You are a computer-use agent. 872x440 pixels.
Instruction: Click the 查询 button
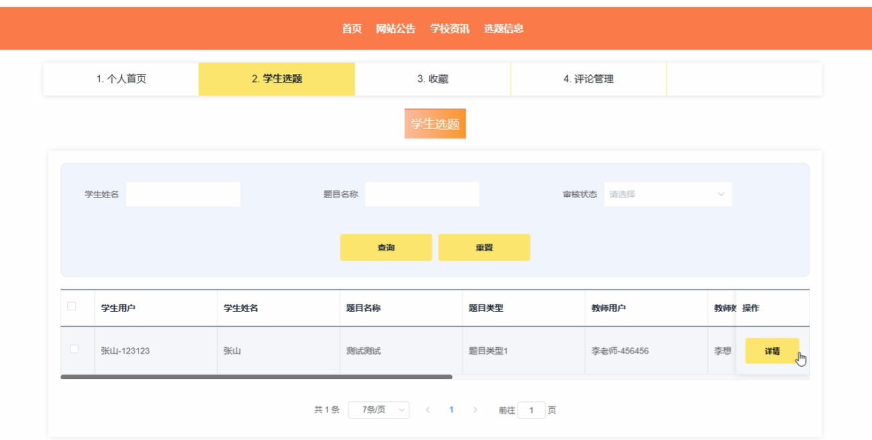[x=386, y=247]
